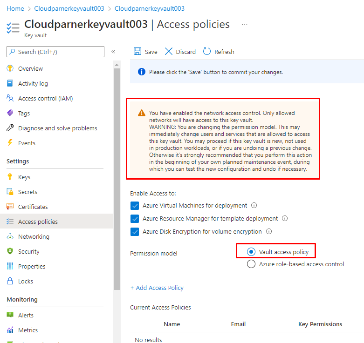Uncheck Azure Disk Encryption for volume encryption
The width and height of the screenshot is (364, 343).
pos(135,232)
